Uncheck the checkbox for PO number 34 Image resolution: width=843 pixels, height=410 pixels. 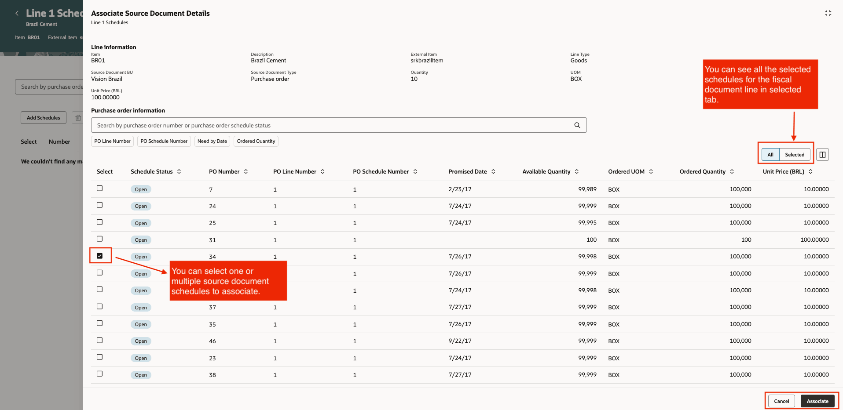[x=99, y=256]
